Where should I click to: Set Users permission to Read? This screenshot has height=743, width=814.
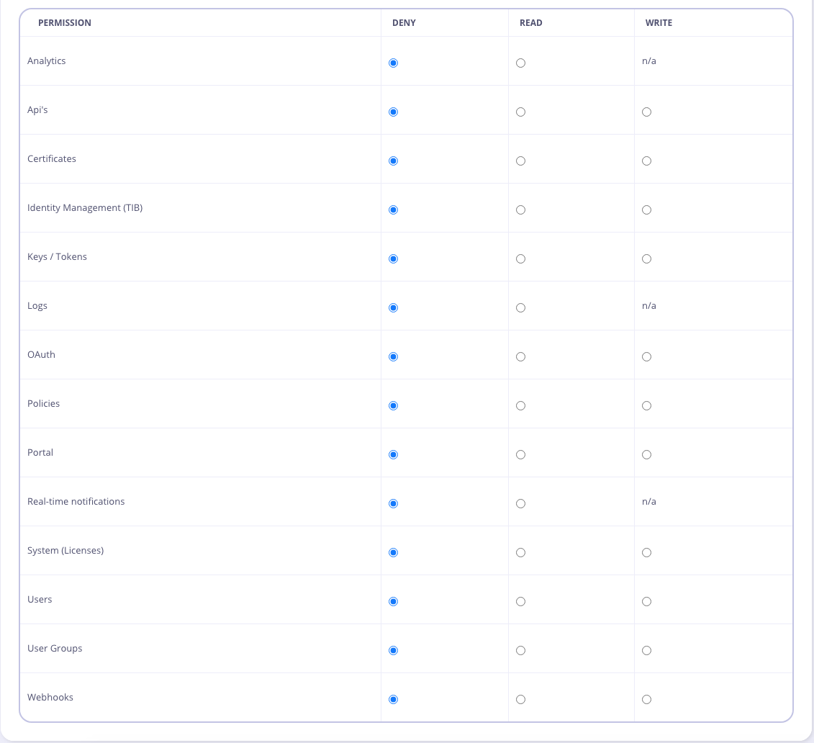pos(520,601)
